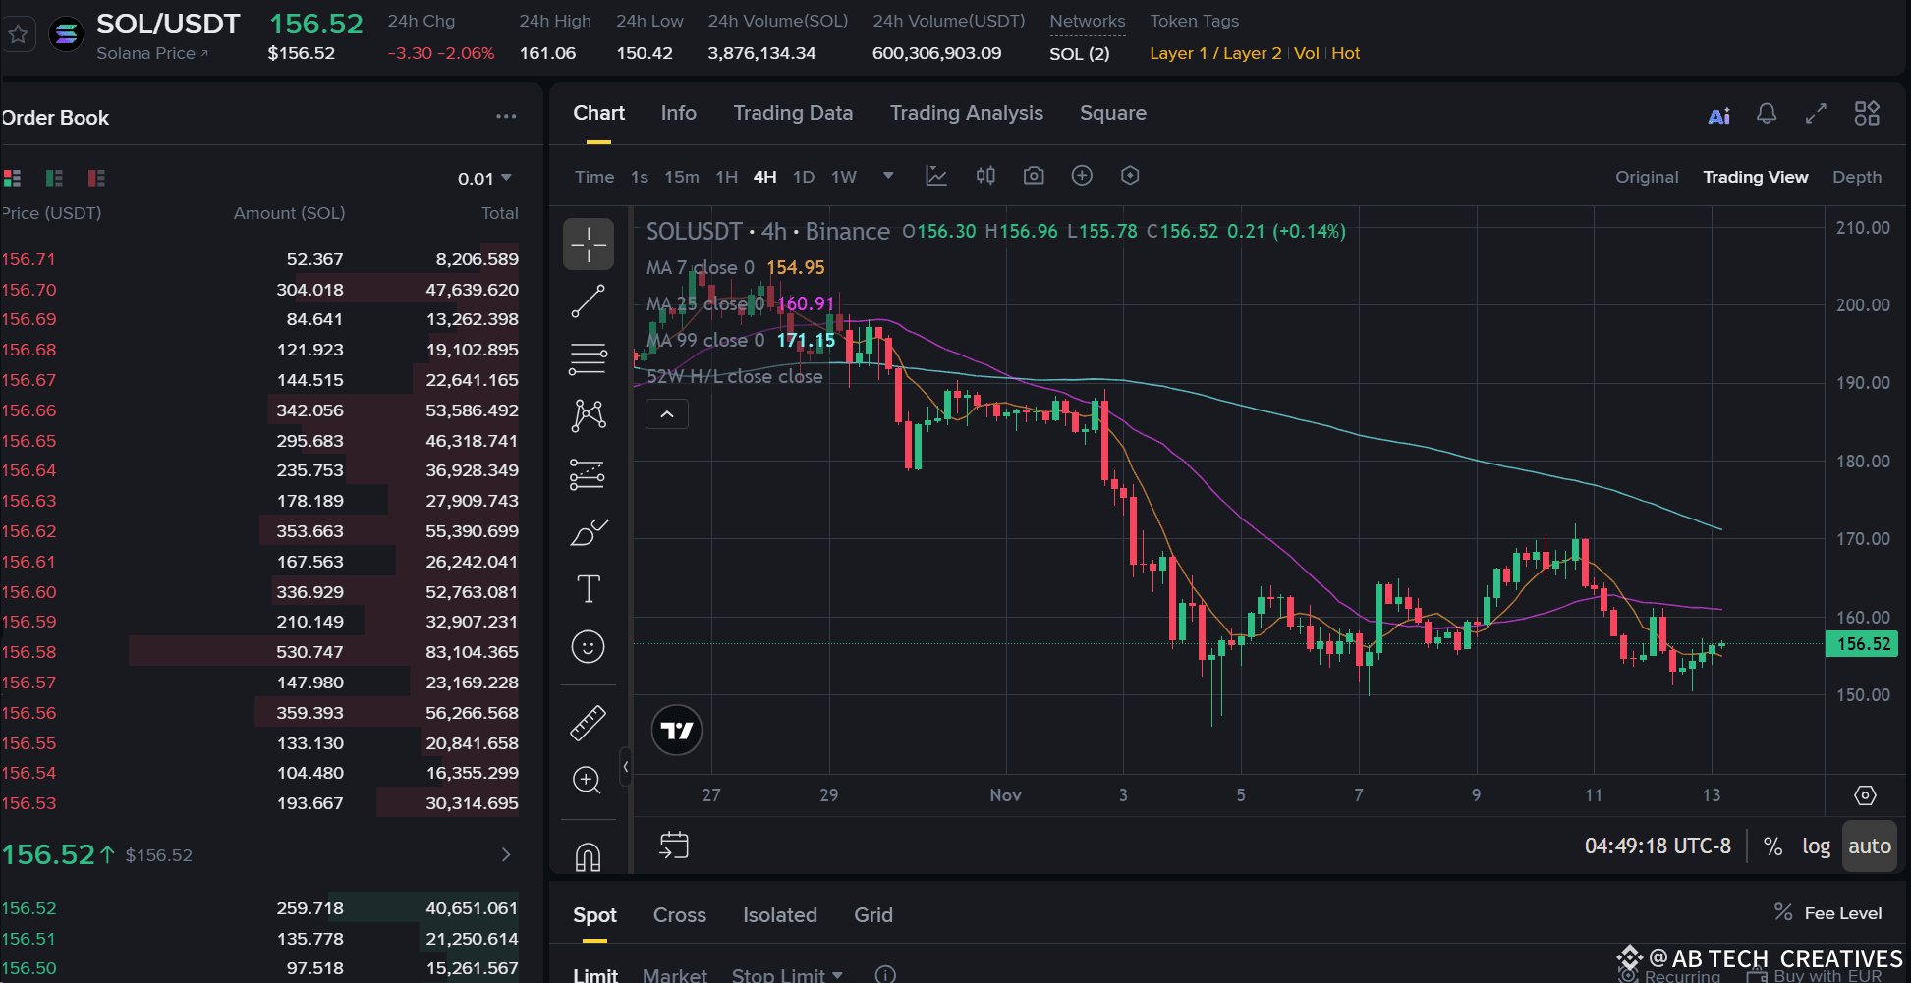Open the Hot token tag
The height and width of the screenshot is (983, 1911).
tap(1345, 53)
